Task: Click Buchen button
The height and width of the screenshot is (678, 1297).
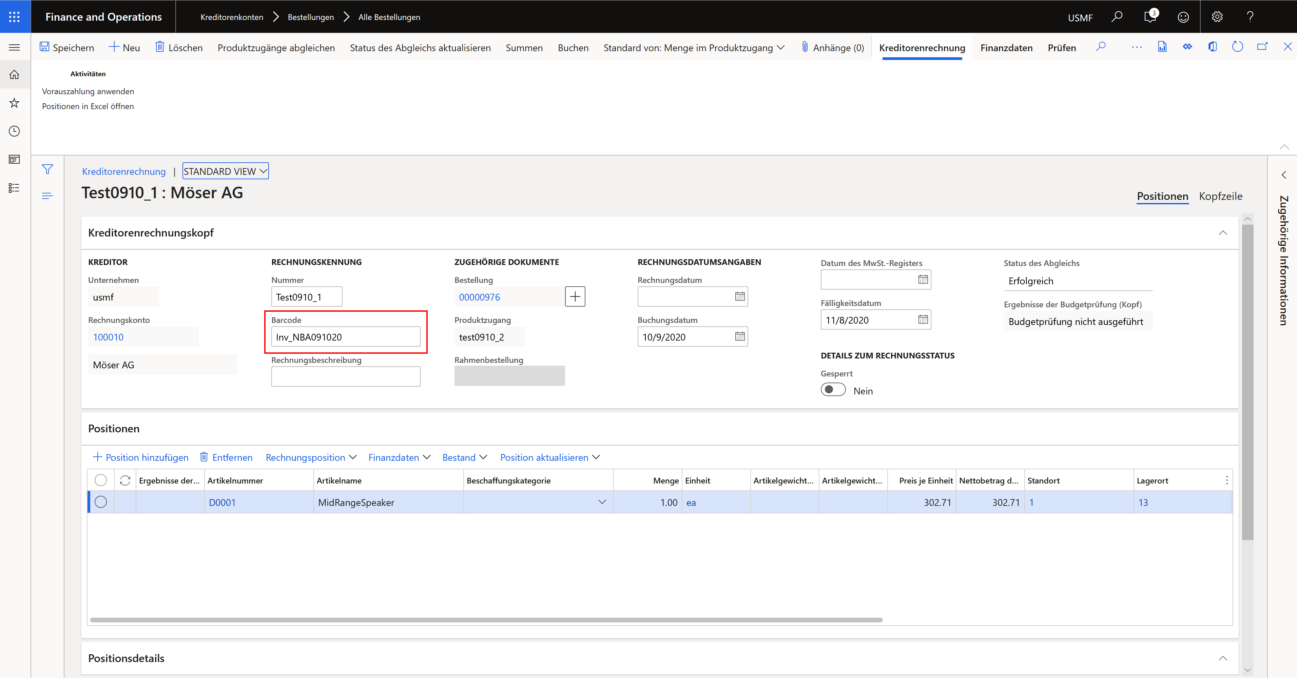Action: 573,48
